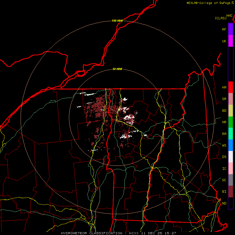Click the 100 NMI range ring label
The image size is (235, 235).
coord(117,21)
